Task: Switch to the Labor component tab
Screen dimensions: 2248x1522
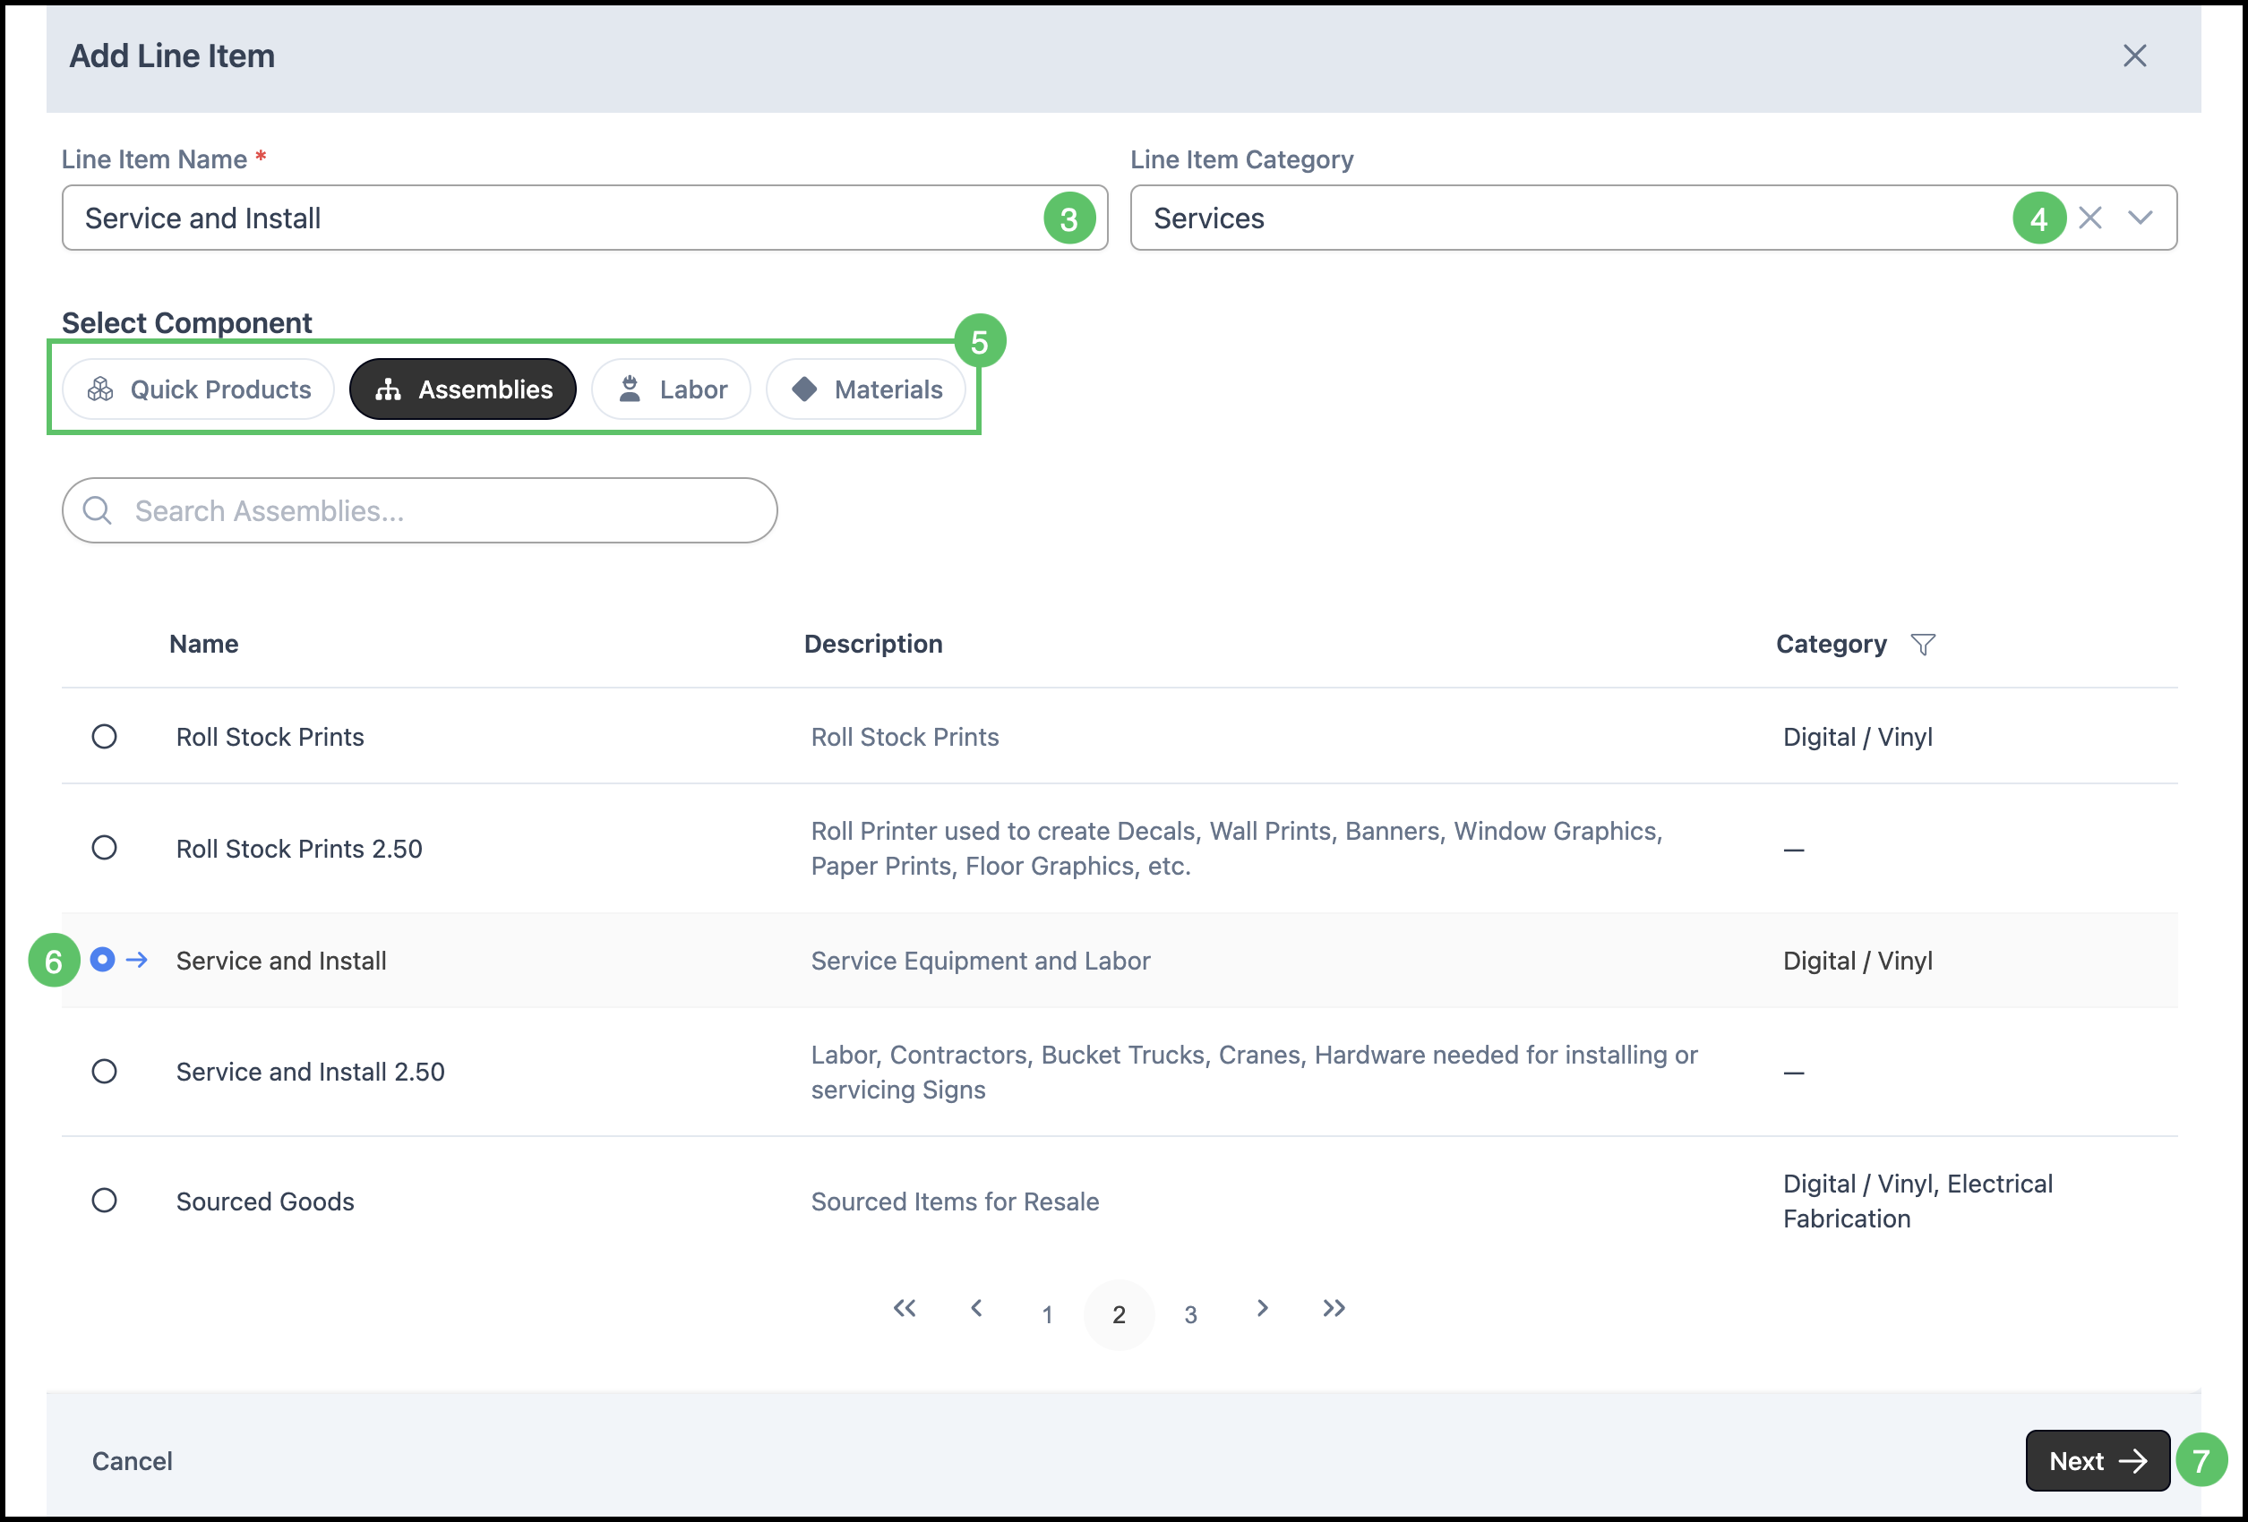Action: [672, 389]
